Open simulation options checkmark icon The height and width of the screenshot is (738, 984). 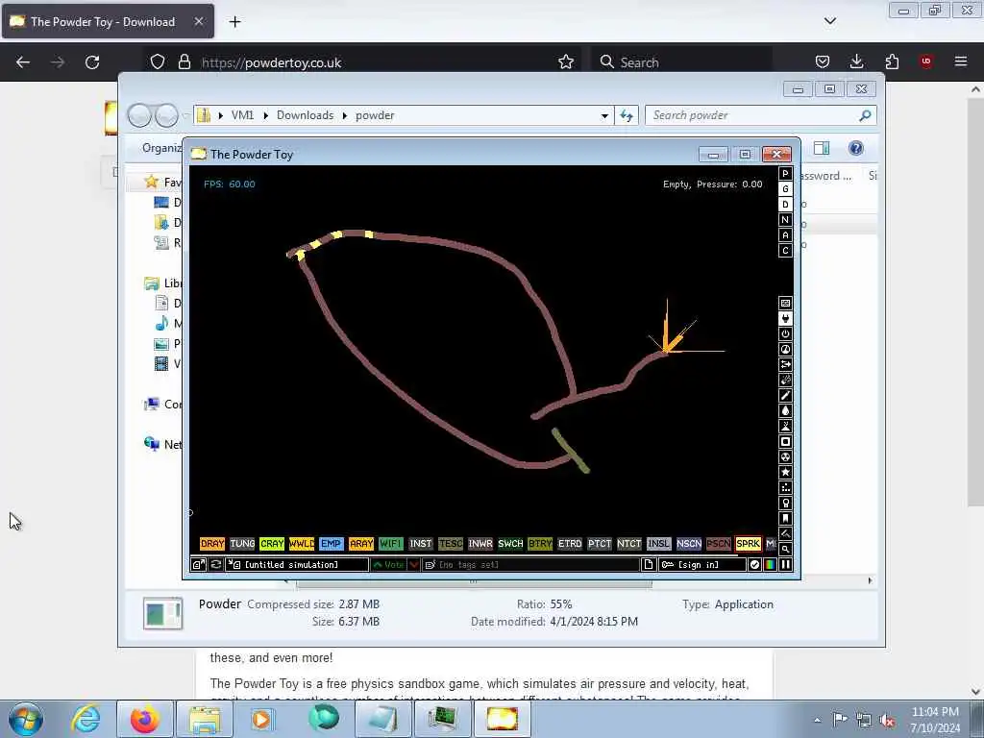[x=755, y=565]
